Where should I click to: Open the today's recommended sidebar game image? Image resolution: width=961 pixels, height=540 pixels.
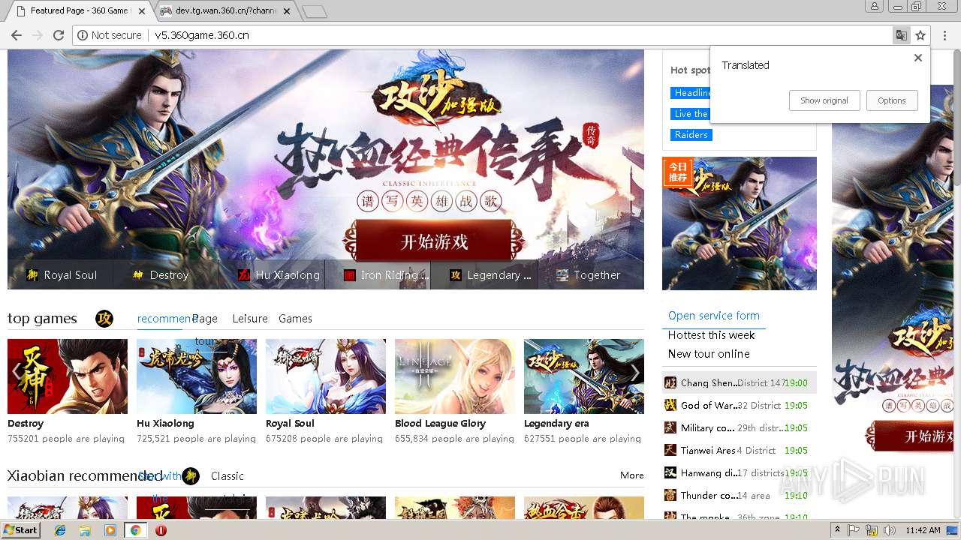click(x=740, y=223)
